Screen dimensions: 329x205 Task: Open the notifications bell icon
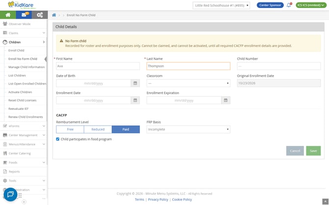289,5
